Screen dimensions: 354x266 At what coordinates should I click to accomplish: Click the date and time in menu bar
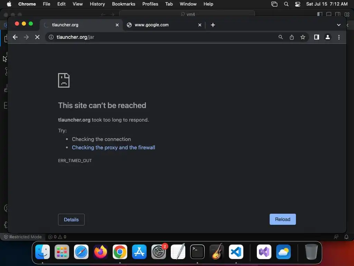click(x=327, y=4)
